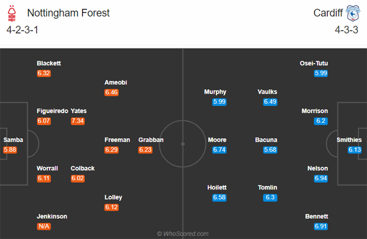Click the Cardiff City club crest icon

(353, 13)
